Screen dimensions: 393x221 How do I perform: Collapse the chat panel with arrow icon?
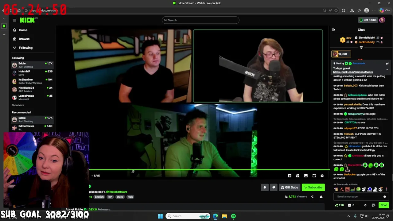333,30
